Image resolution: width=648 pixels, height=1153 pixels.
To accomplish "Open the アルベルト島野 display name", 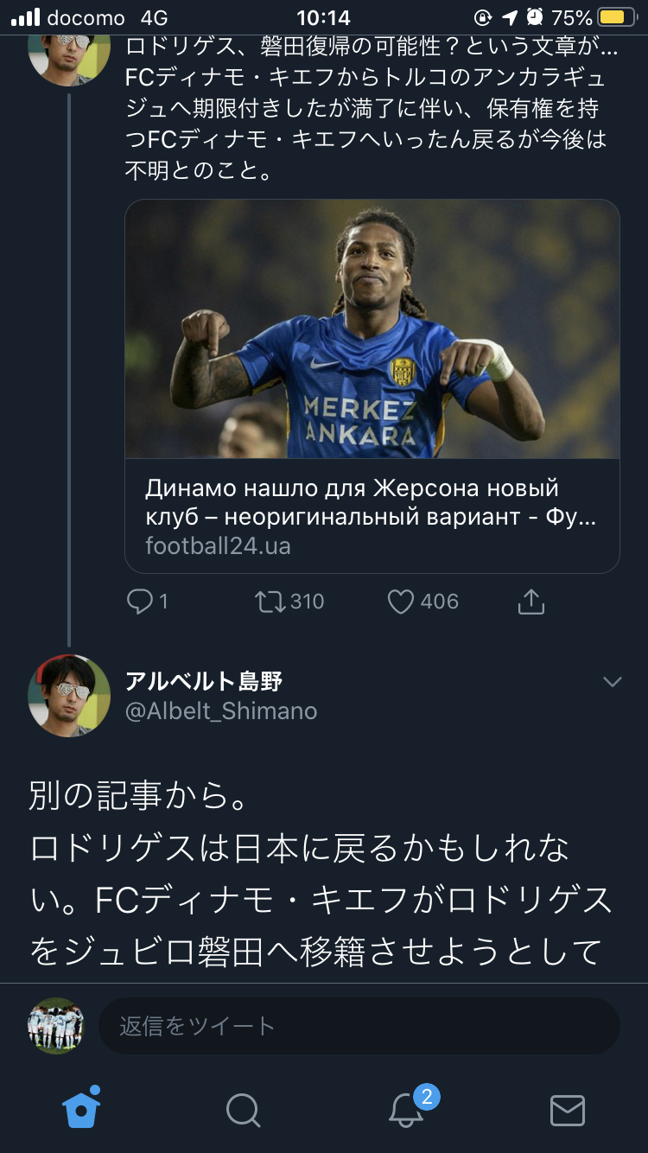I will pos(204,681).
